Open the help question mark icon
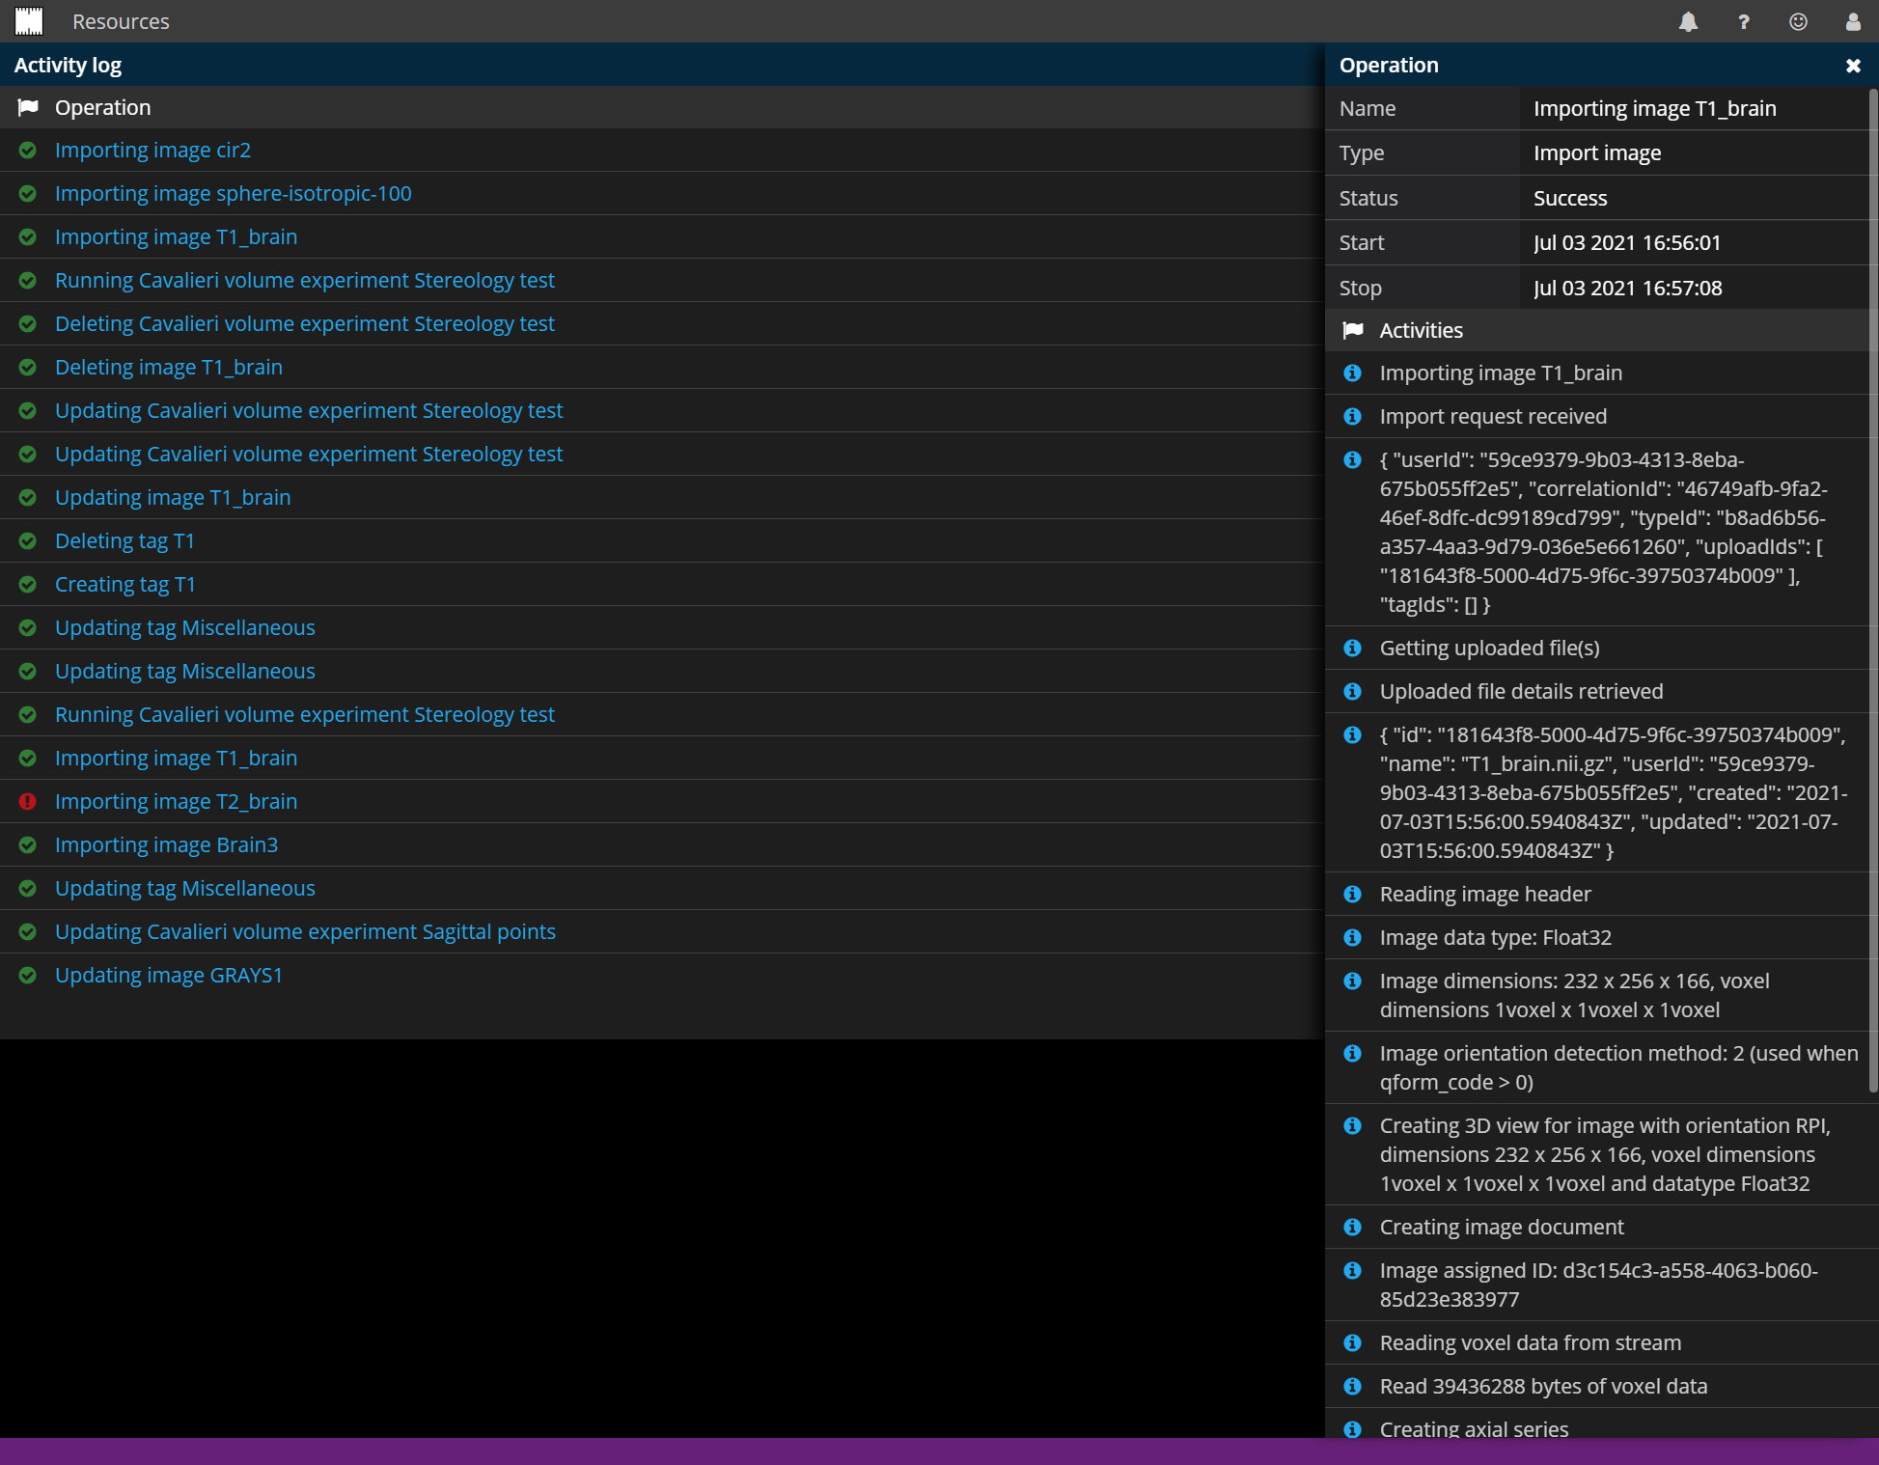This screenshot has width=1879, height=1465. coord(1743,21)
